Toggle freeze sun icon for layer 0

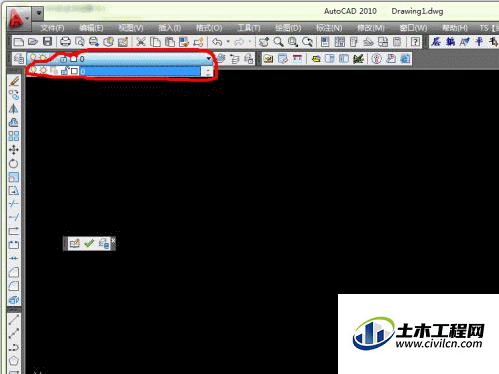tap(43, 70)
